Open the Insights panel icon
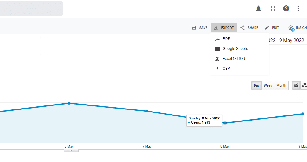This screenshot has height=162, width=307. click(296, 28)
